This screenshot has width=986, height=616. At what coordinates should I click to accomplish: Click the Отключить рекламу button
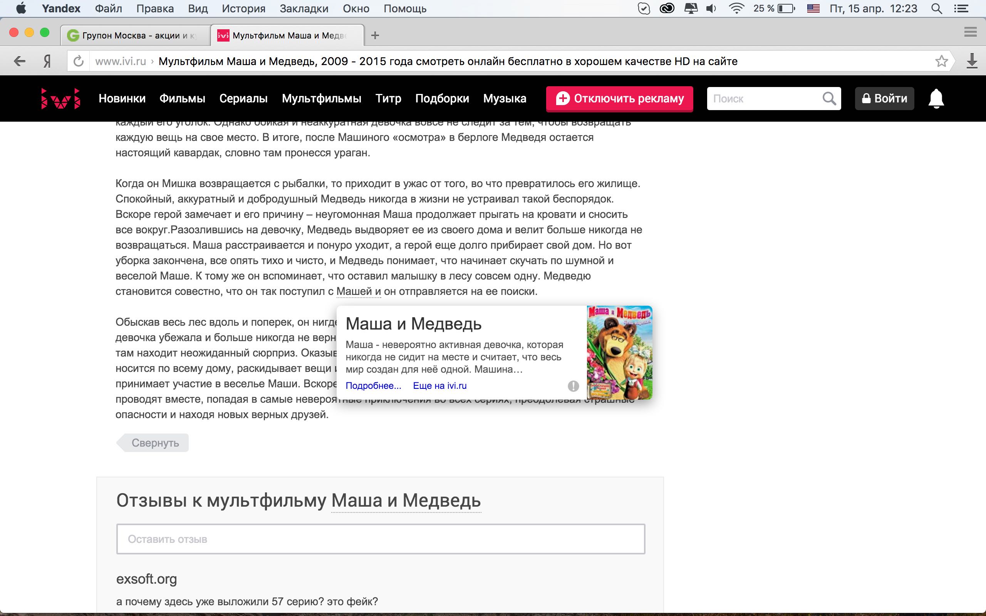pos(619,99)
